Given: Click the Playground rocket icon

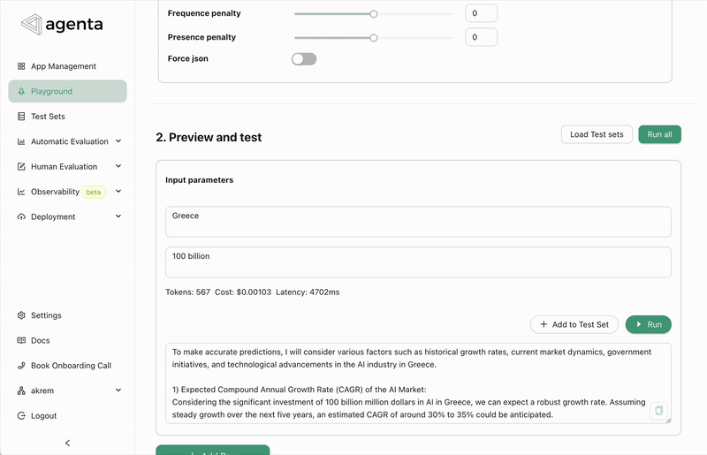Looking at the screenshot, I should [x=22, y=92].
